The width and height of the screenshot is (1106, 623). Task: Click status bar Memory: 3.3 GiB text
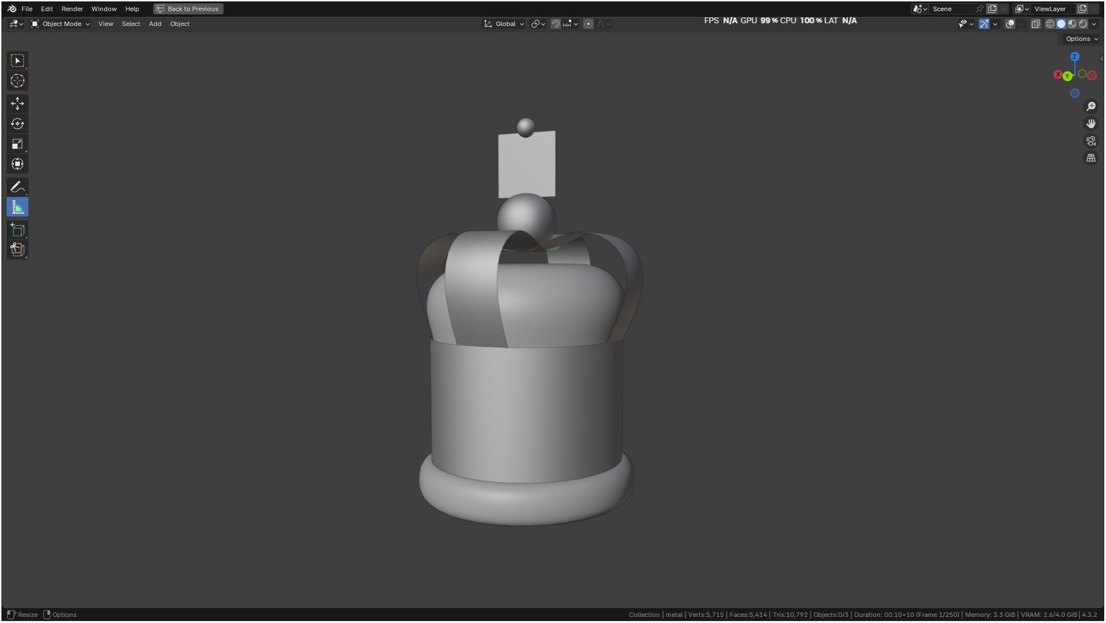pyautogui.click(x=990, y=614)
